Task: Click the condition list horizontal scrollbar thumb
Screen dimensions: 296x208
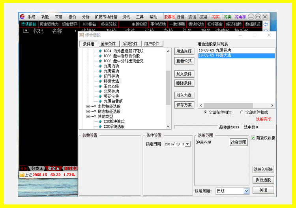Action: point(228,106)
